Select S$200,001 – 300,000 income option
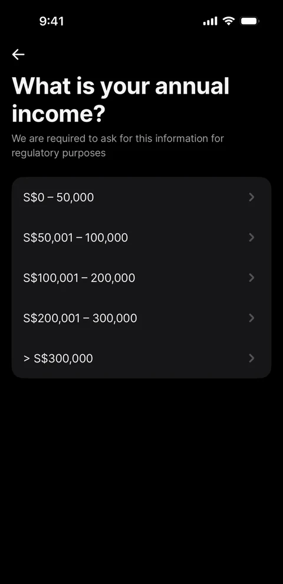This screenshot has width=283, height=584. tap(141, 318)
